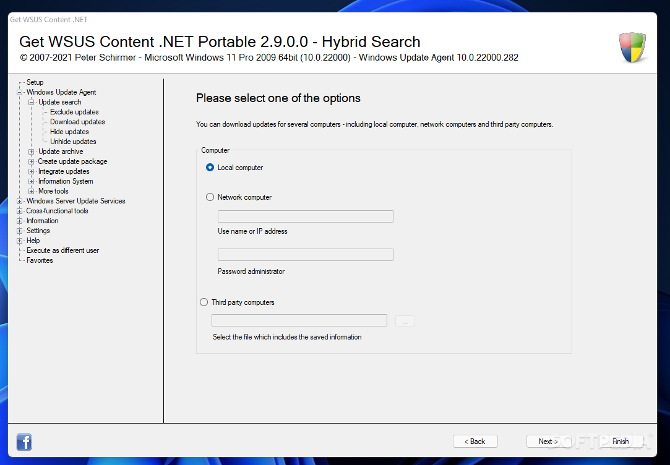Focus the user name or IP address field

[306, 216]
